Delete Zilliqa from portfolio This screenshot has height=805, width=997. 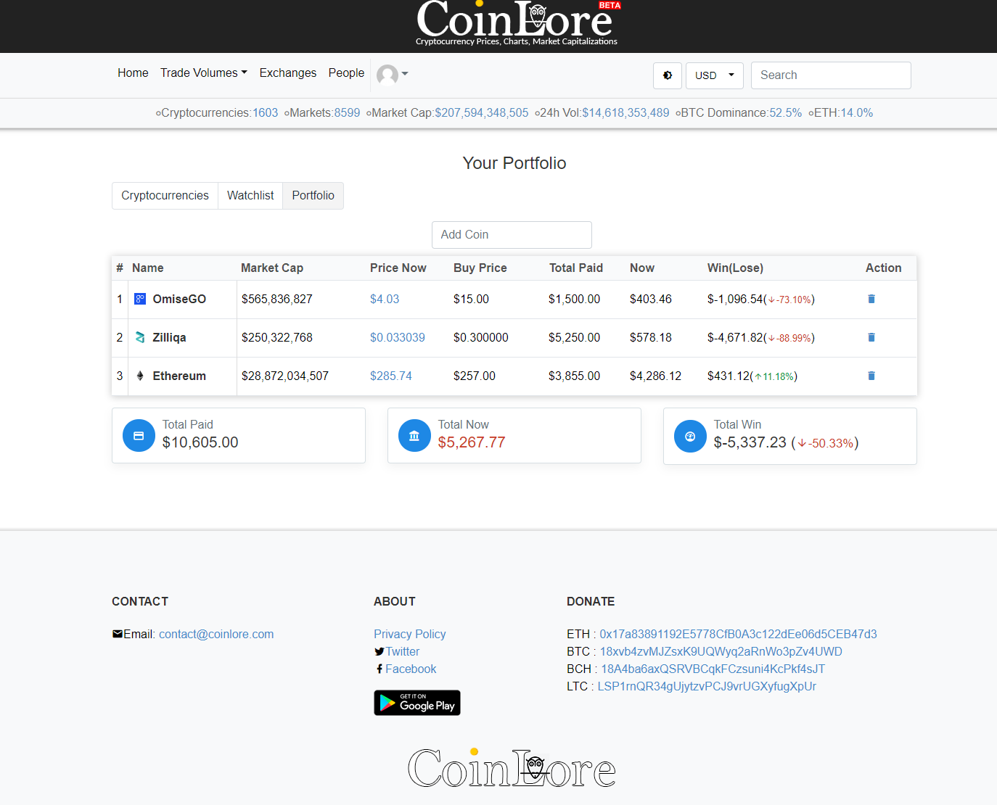(871, 337)
